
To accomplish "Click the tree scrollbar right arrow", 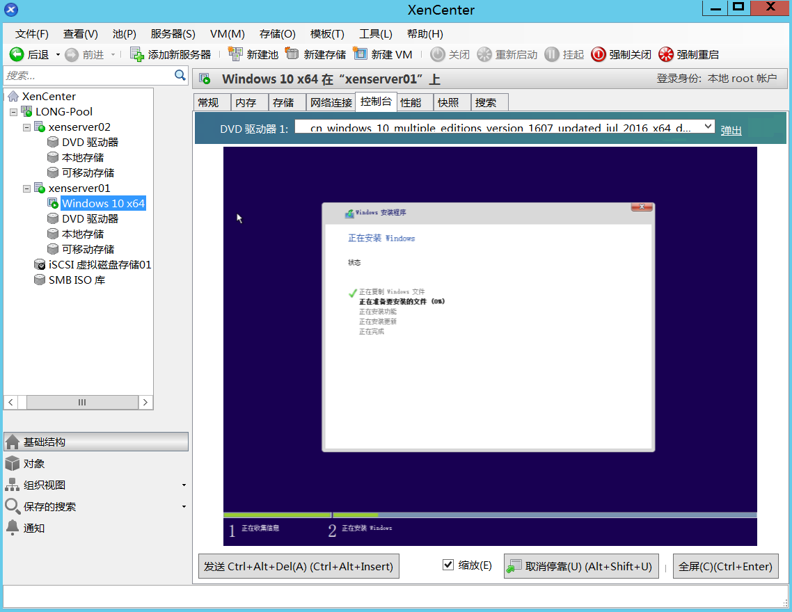I will (x=145, y=402).
